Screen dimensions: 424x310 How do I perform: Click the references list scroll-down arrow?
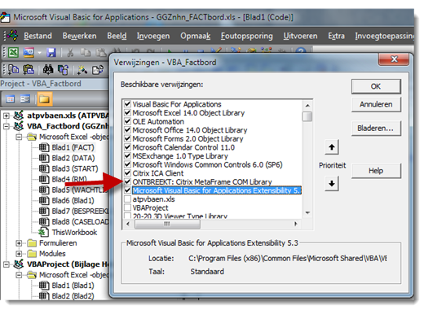(307, 212)
